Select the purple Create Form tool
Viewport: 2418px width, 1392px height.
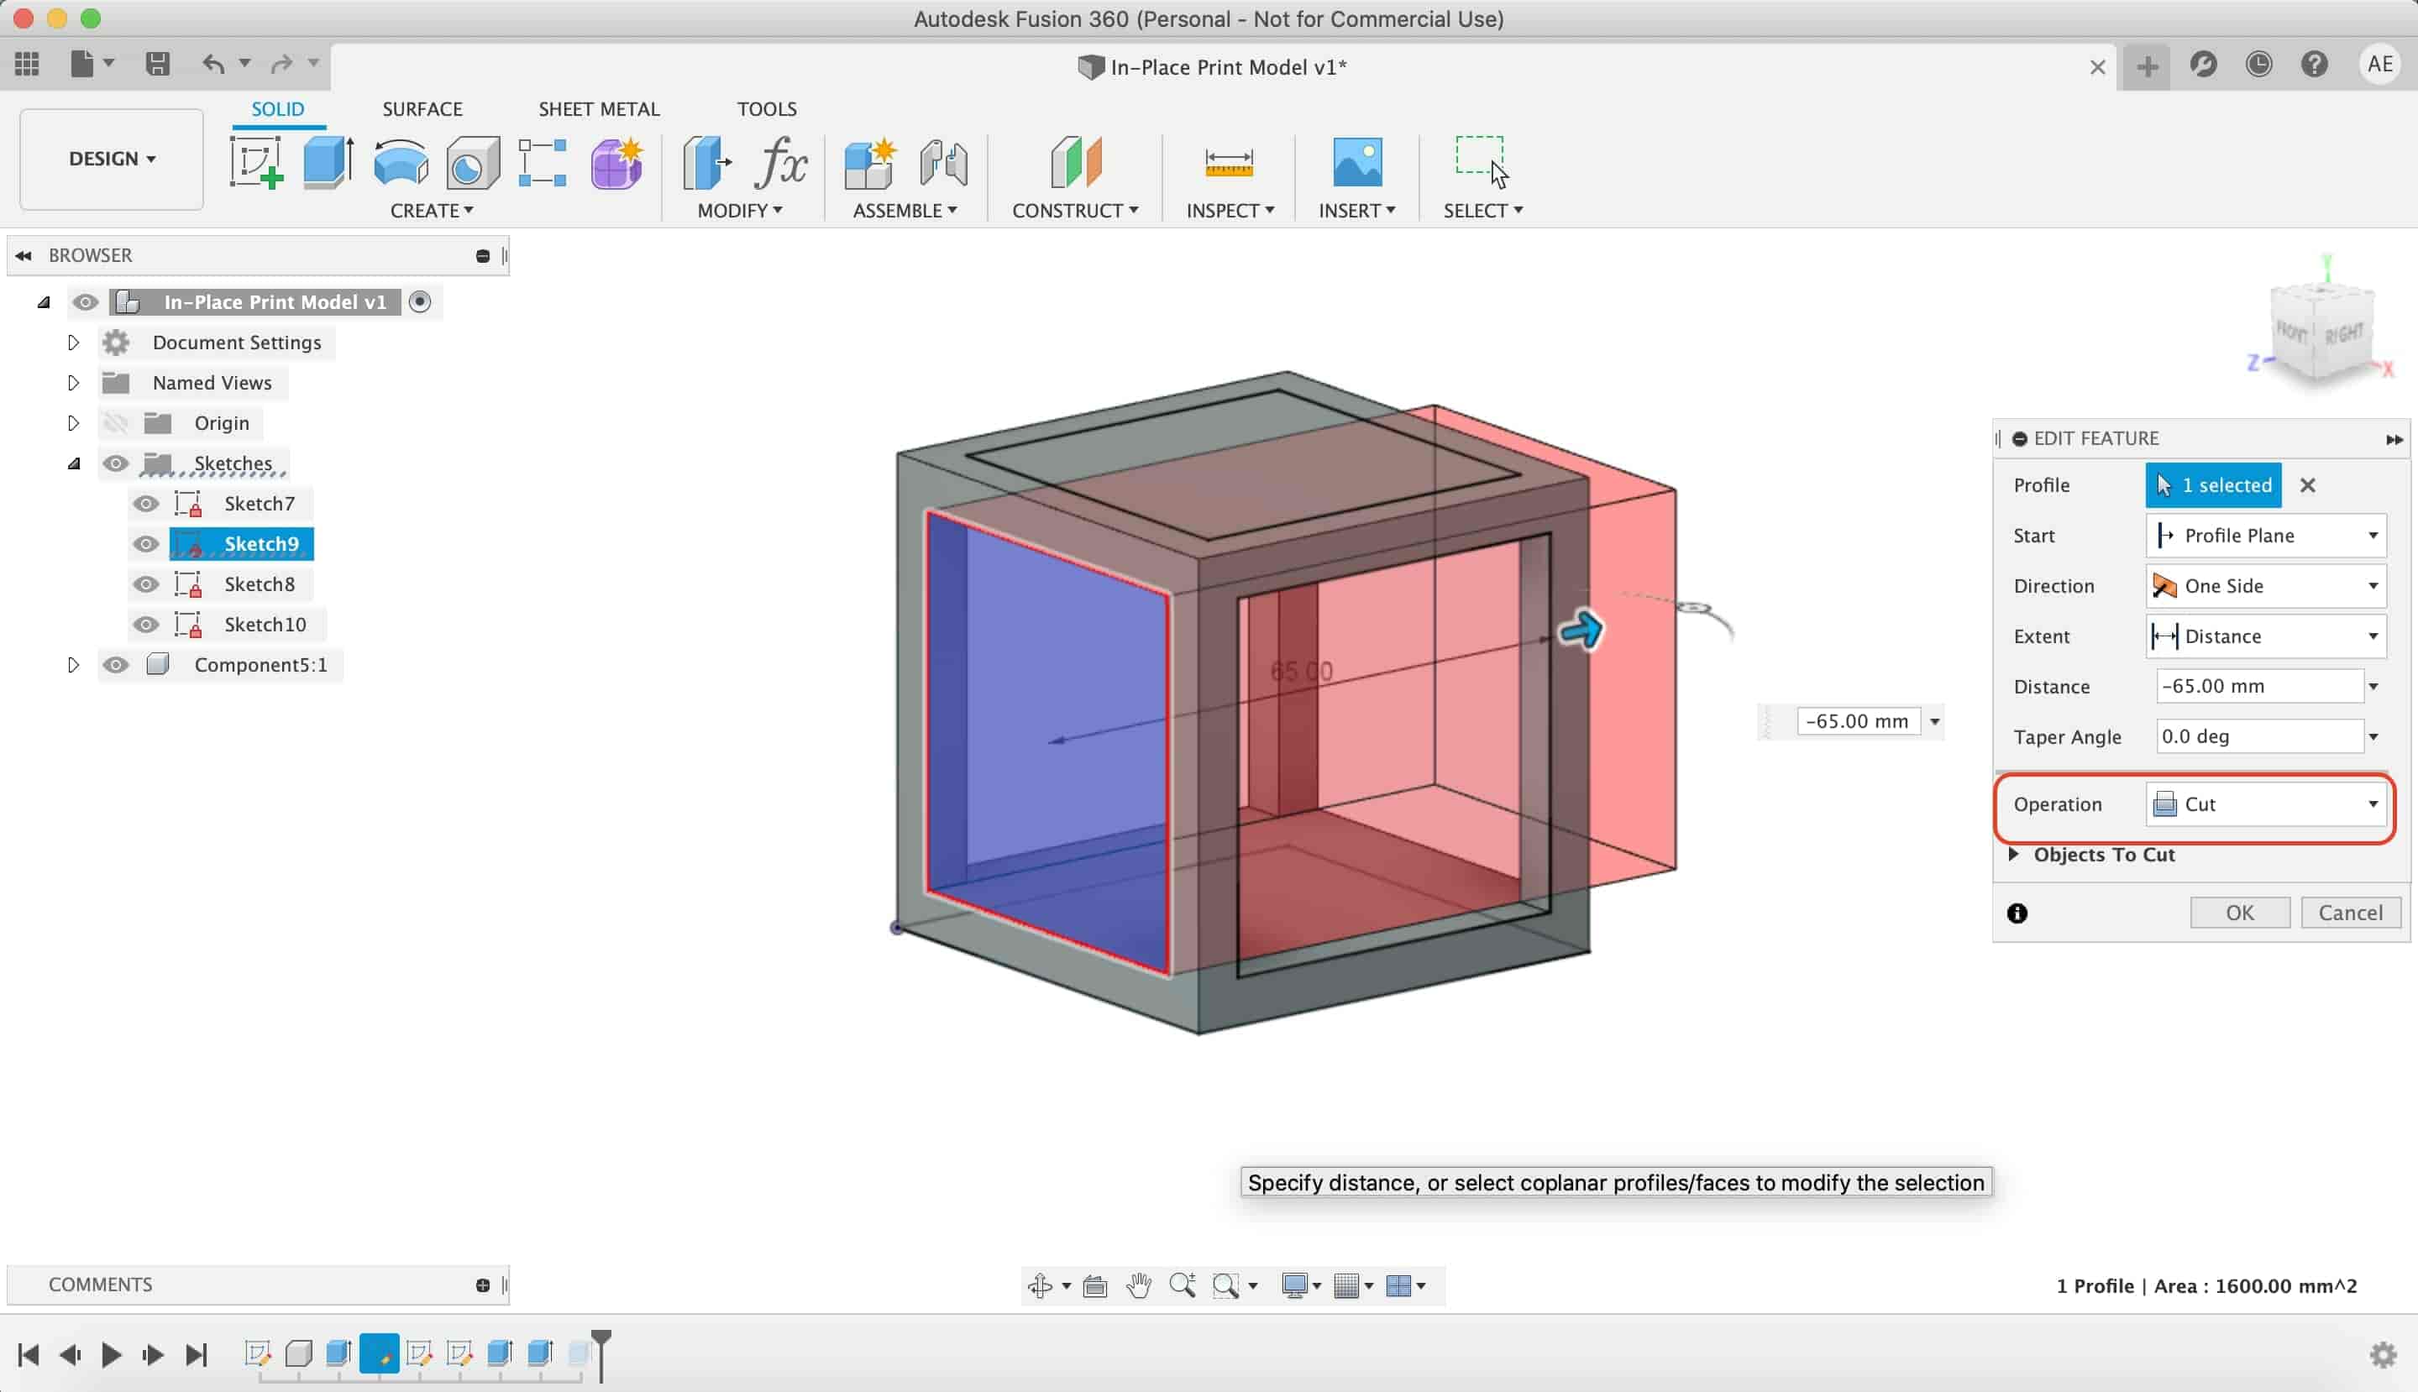pos(616,163)
